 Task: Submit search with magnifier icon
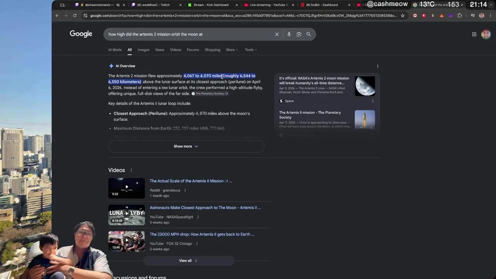pos(308,34)
